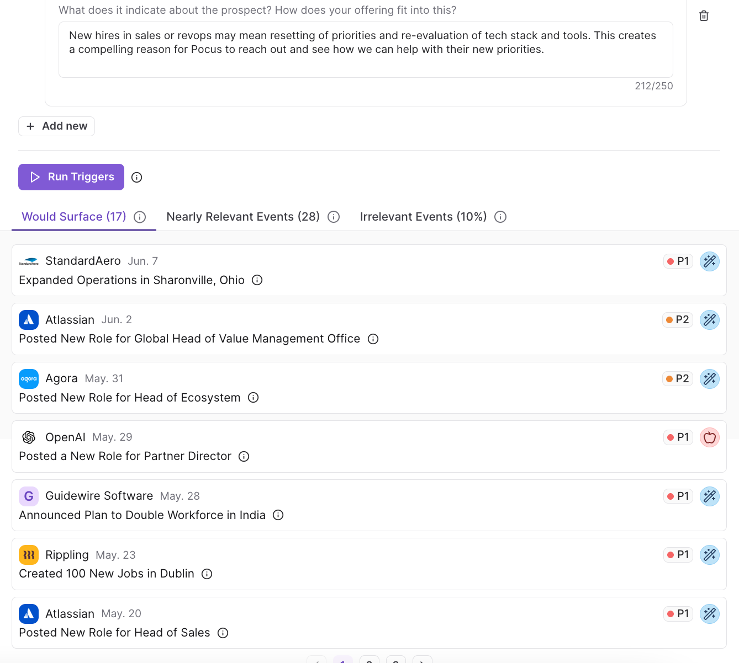Click the OpenAI company name
The height and width of the screenshot is (663, 739).
(x=65, y=437)
